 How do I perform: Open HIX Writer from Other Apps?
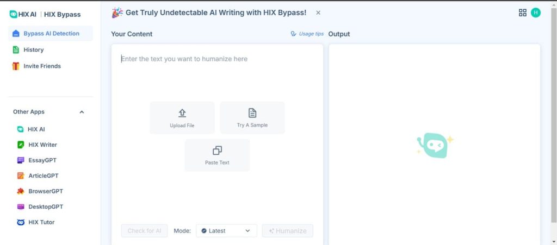coord(42,145)
